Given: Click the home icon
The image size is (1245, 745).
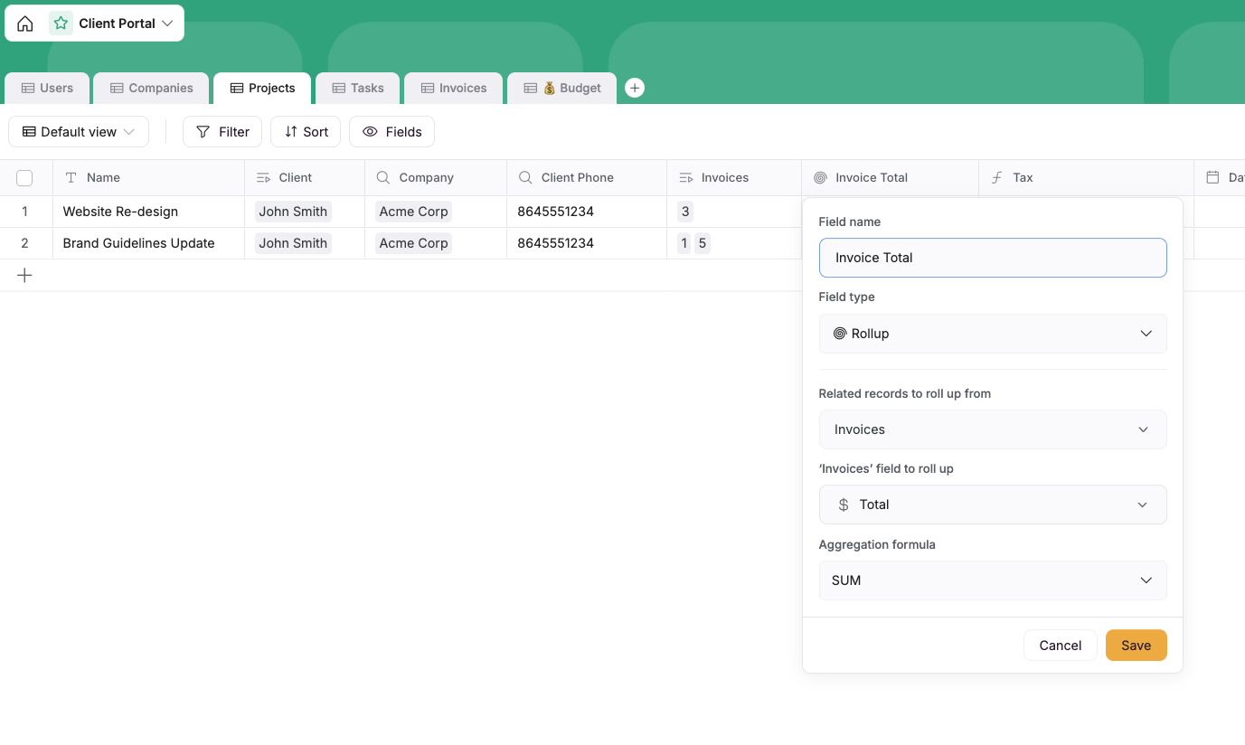Looking at the screenshot, I should tap(25, 24).
